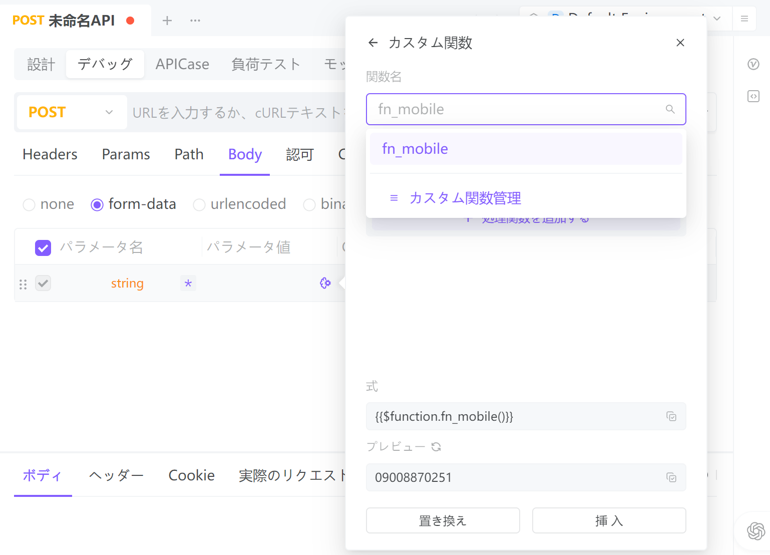Open the code snippet panel on the right sidebar

753,96
